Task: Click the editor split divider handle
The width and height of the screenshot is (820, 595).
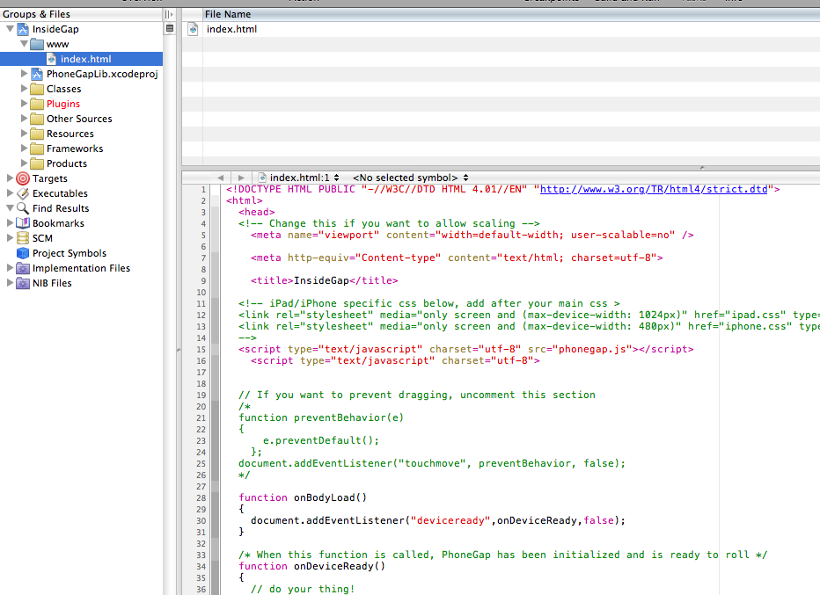Action: point(702,168)
